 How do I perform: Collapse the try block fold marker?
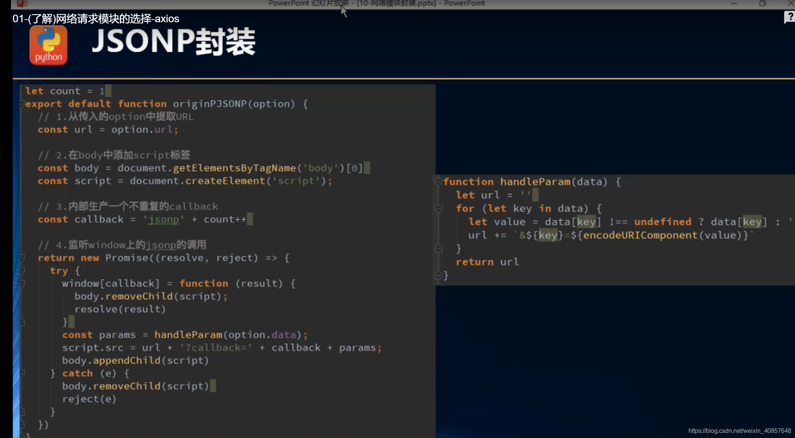[22, 271]
